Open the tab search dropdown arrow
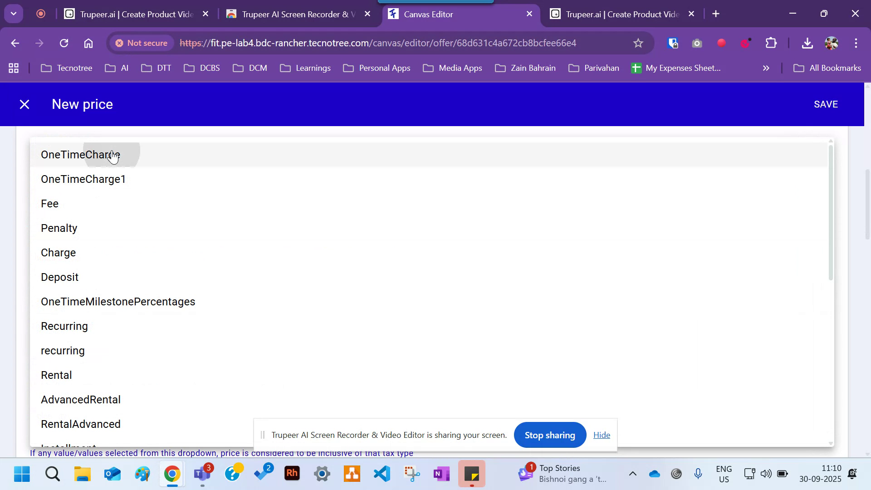Image resolution: width=871 pixels, height=490 pixels. [13, 13]
